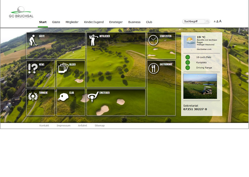Screen dimensions: 249x177
Task: Open the Business menu item
Action: pyautogui.click(x=134, y=22)
